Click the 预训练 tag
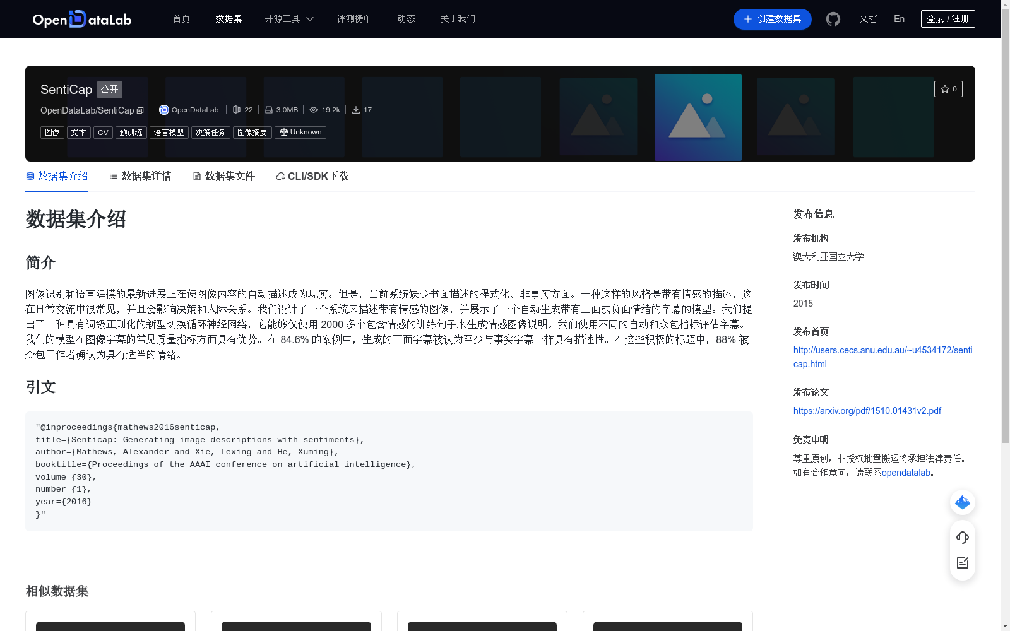This screenshot has width=1010, height=631. [131, 133]
